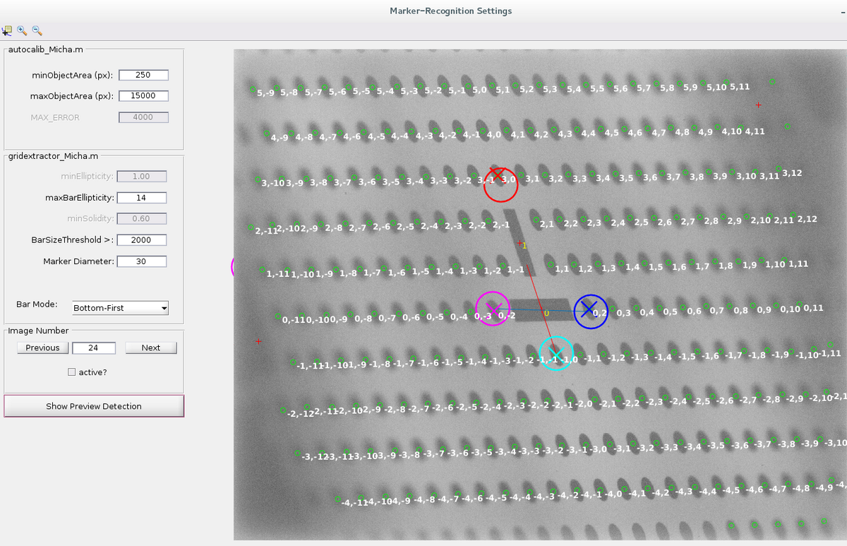Click the magenta circle marker near 0,-3
Screen dimensions: 847x546
[x=493, y=308]
